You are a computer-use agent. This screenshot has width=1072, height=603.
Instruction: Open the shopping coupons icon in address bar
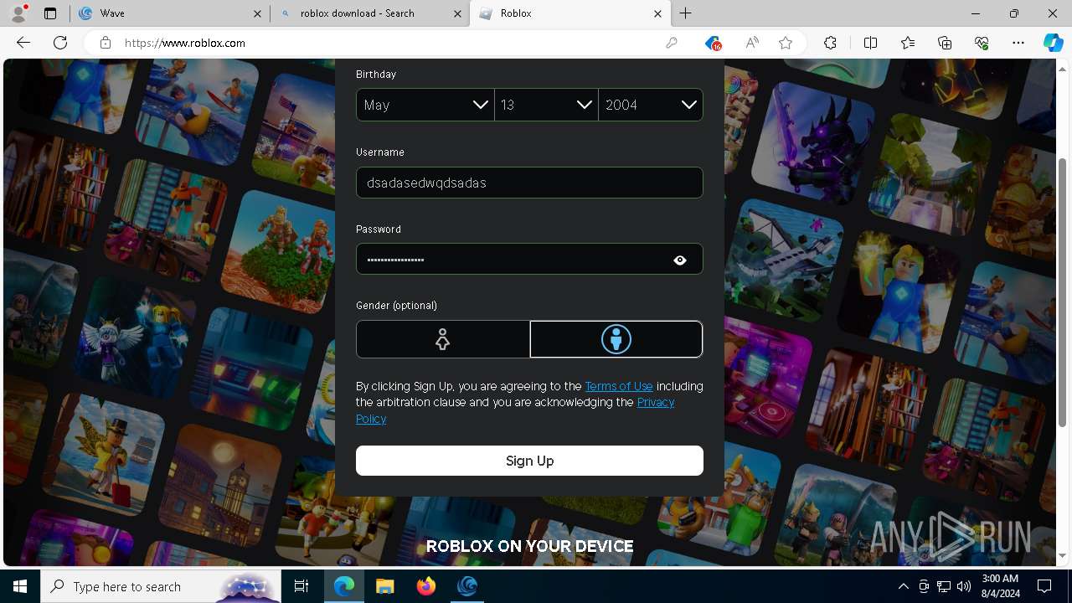point(713,43)
